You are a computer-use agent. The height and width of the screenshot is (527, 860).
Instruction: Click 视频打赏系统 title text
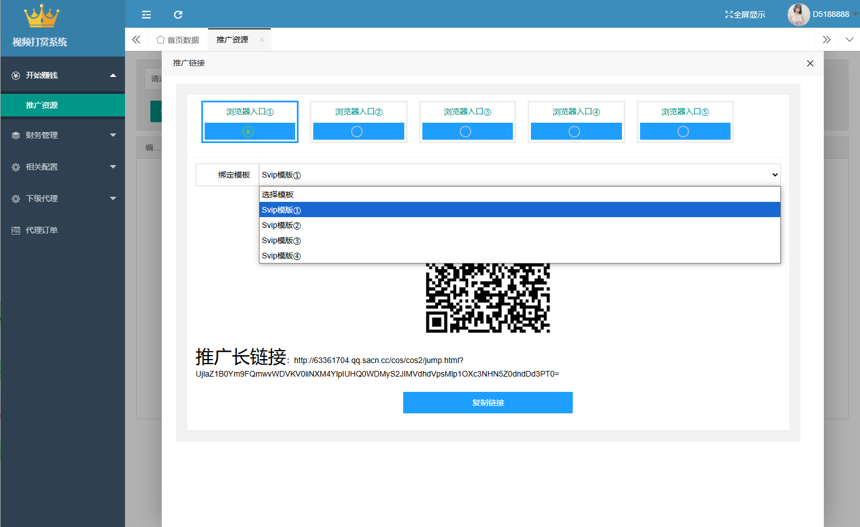coord(40,42)
